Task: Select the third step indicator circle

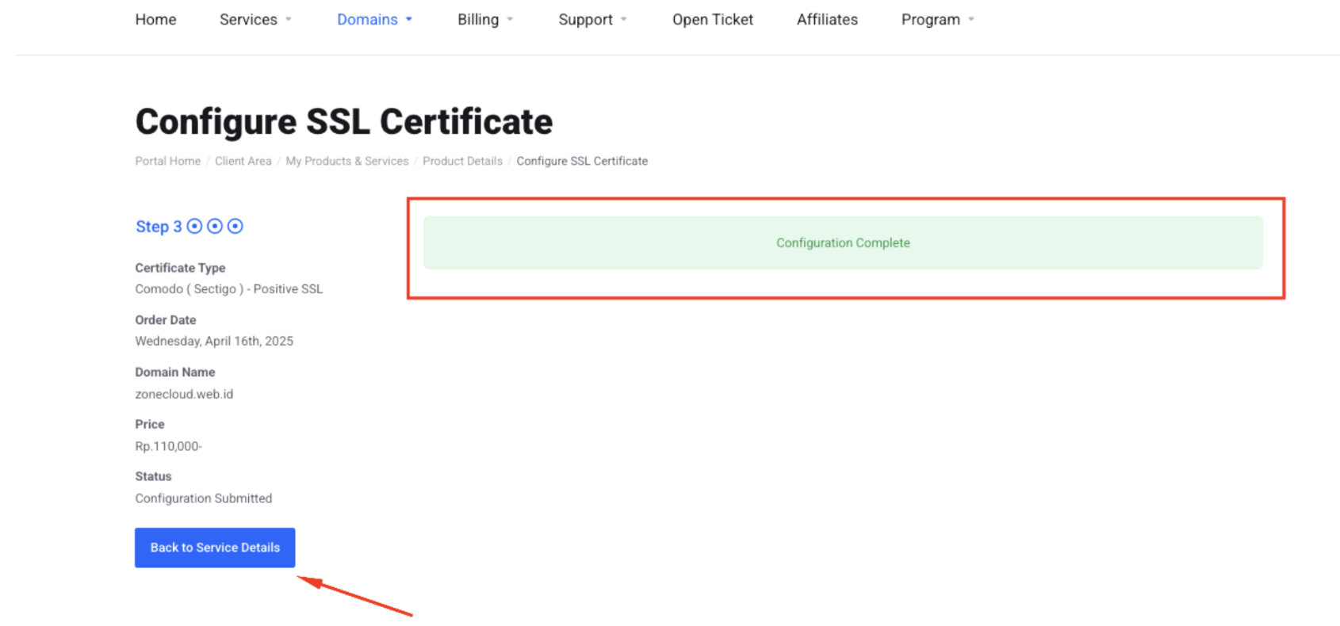Action: (235, 227)
